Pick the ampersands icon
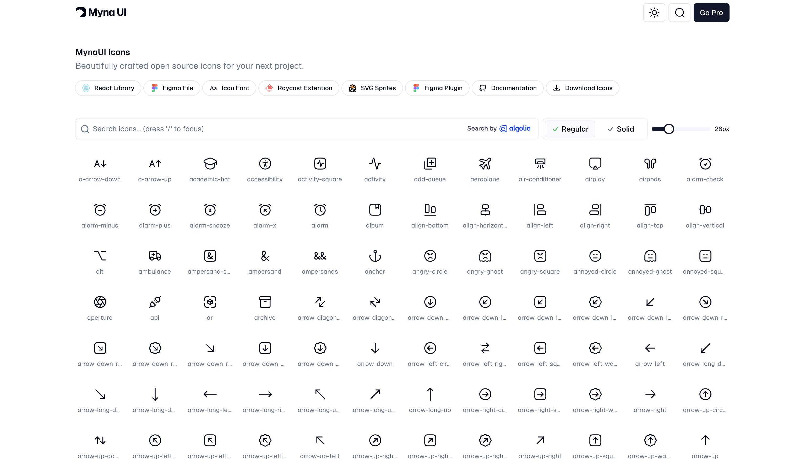 [x=320, y=256]
